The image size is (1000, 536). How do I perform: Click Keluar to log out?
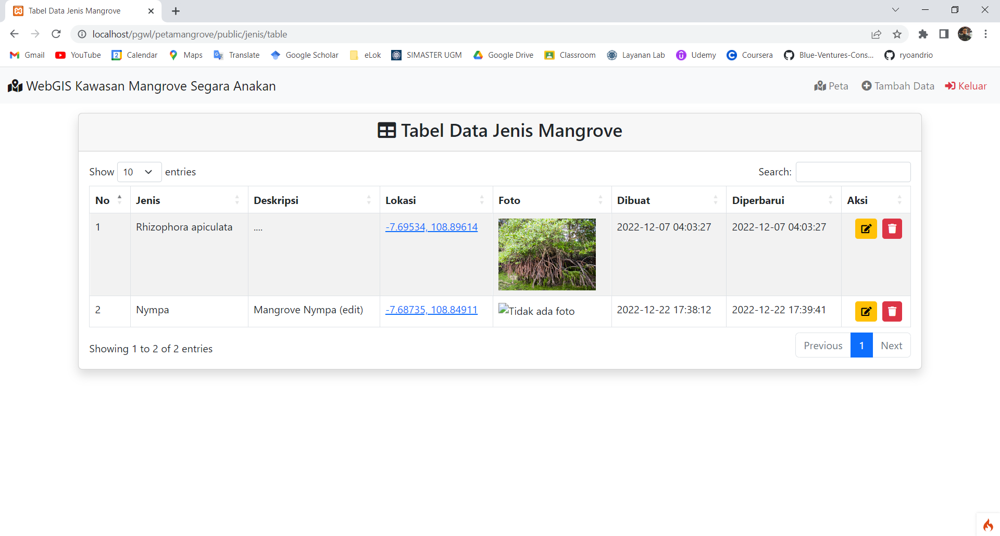(x=966, y=86)
